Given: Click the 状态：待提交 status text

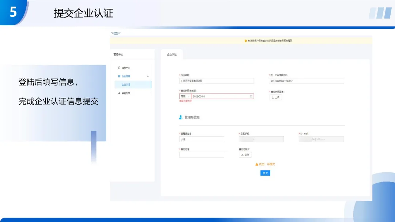Looking at the screenshot, I should click(267, 164).
